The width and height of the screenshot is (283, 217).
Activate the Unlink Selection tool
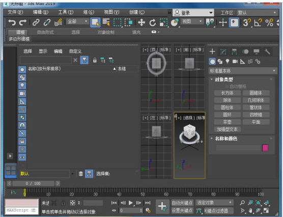pos(47,22)
